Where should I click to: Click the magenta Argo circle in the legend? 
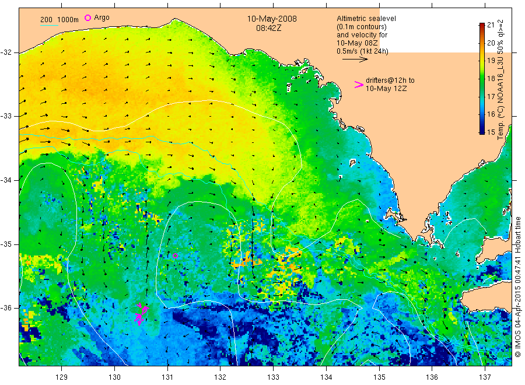87,17
